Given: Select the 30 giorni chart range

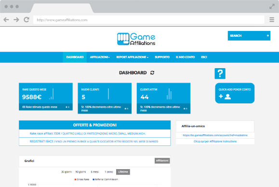Looking at the screenshot, I should pos(66,172).
